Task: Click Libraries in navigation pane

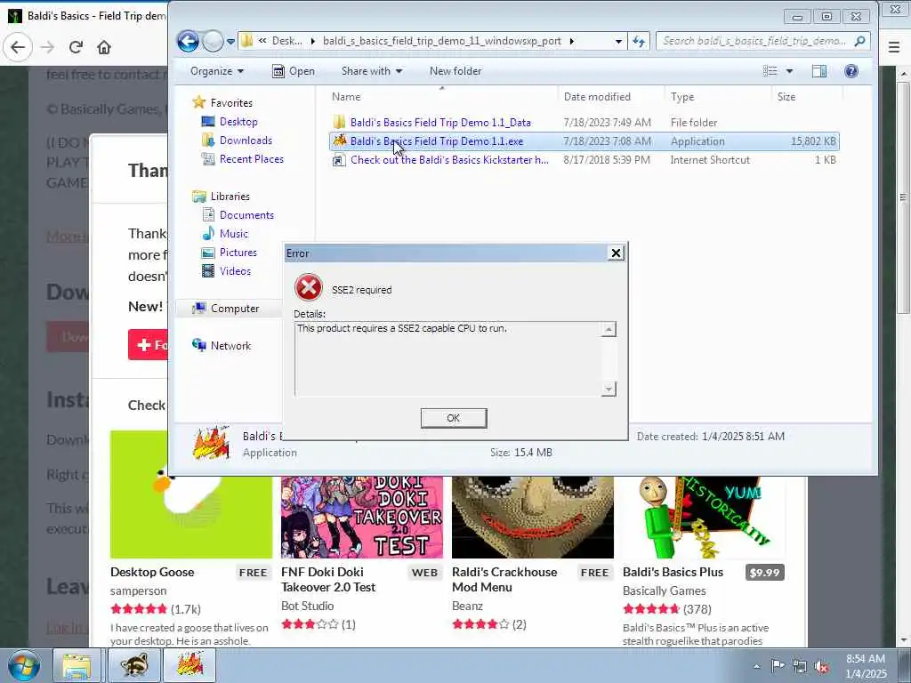Action: point(230,197)
